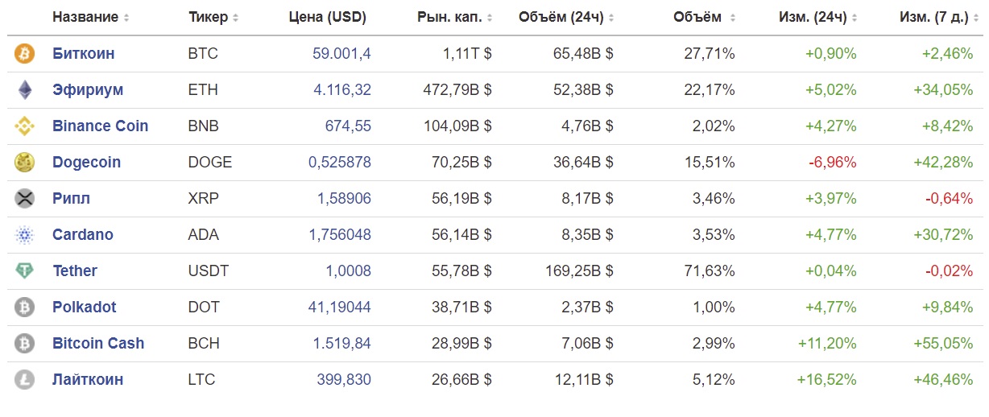Screen dimensions: 989x417
Task: Click Cardano 7-day change +30,72%
Action: point(943,235)
